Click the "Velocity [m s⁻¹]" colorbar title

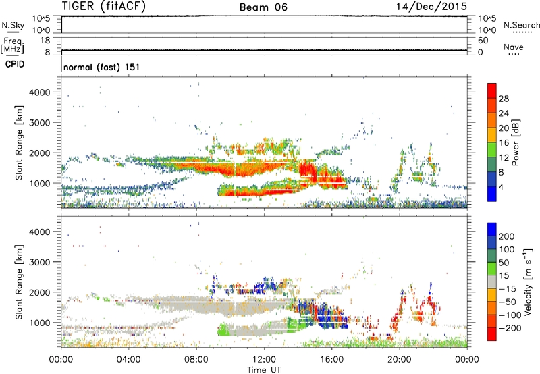[528, 282]
